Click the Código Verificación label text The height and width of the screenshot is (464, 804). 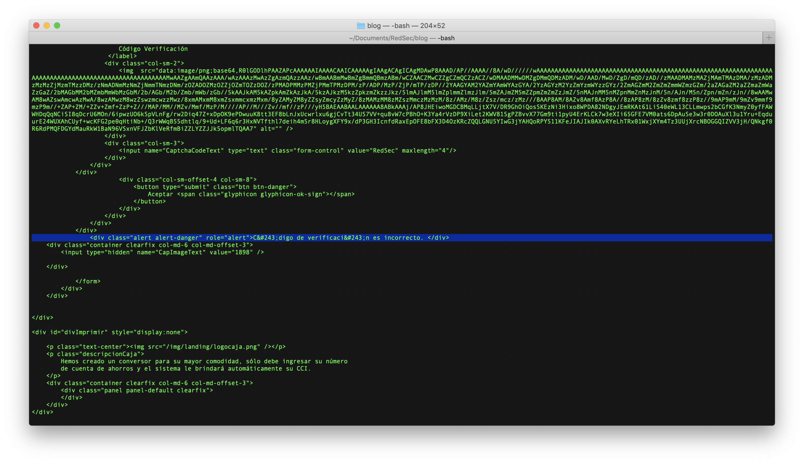click(153, 49)
